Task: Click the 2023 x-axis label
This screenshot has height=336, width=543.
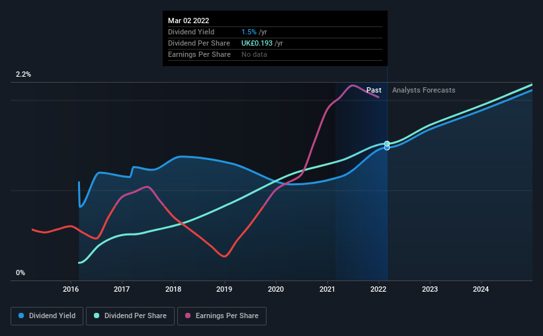Action: pos(430,289)
